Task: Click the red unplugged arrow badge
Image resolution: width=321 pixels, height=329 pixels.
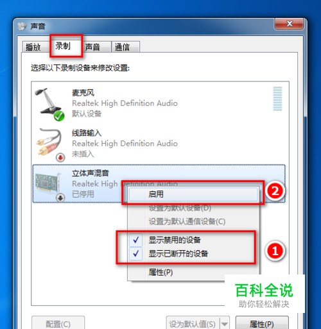Action: [x=60, y=158]
